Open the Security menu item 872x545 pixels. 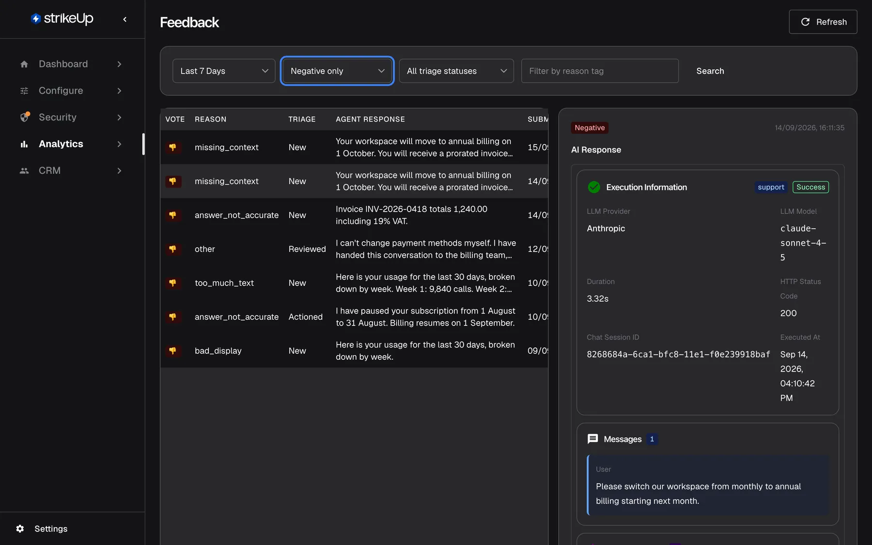tap(71, 117)
